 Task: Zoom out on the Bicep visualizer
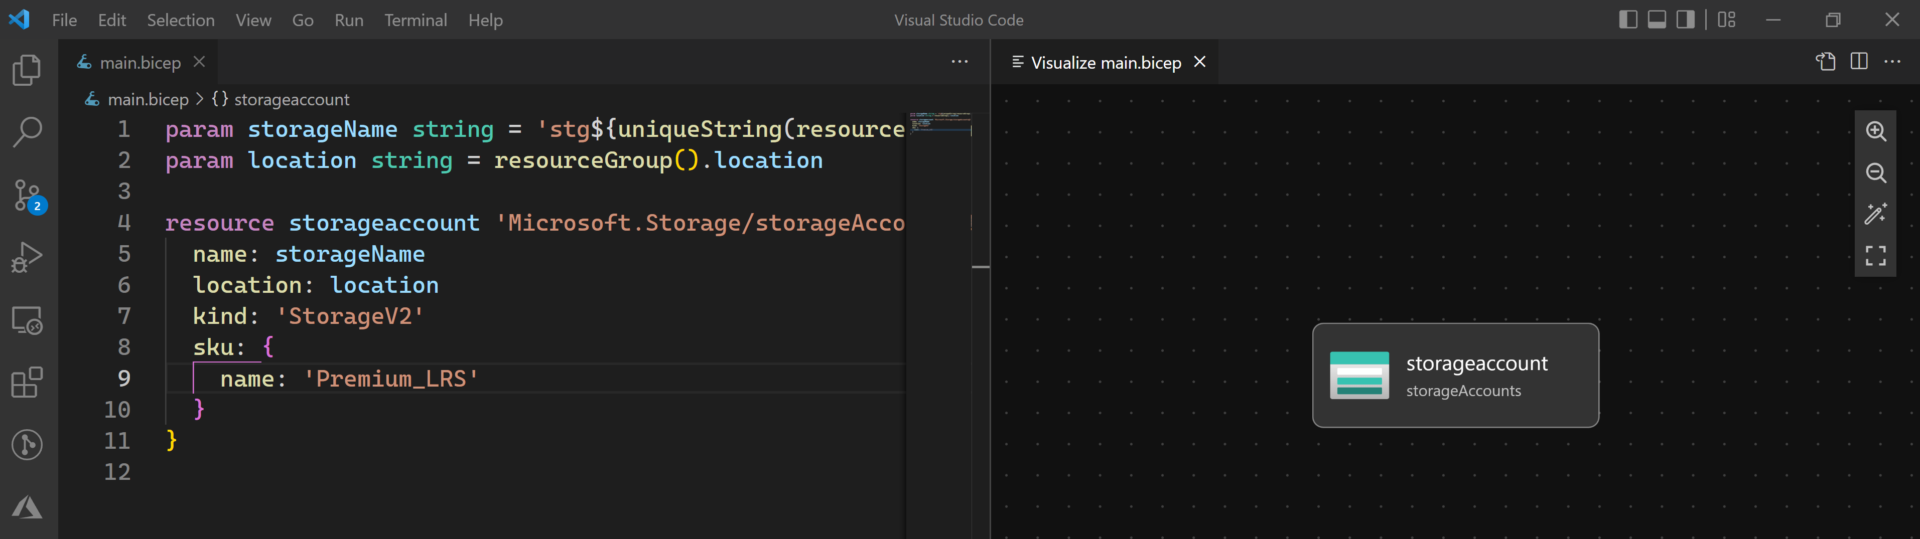click(x=1876, y=172)
